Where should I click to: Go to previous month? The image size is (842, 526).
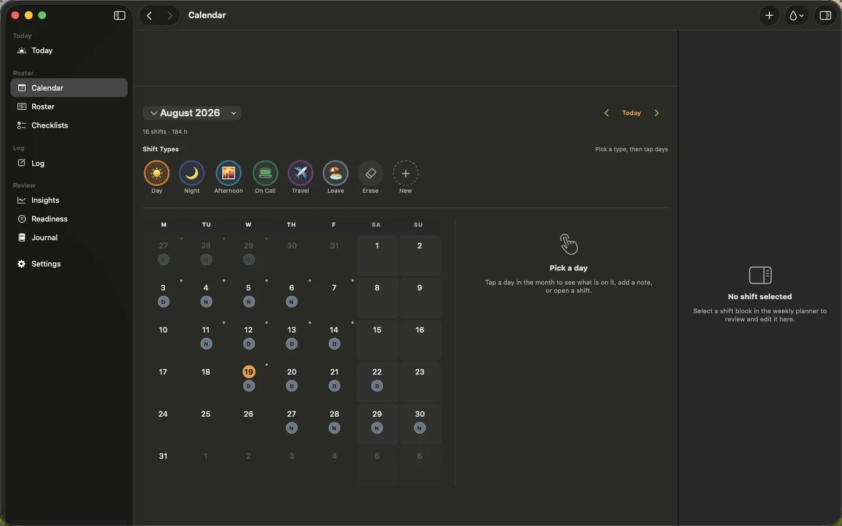click(x=608, y=113)
